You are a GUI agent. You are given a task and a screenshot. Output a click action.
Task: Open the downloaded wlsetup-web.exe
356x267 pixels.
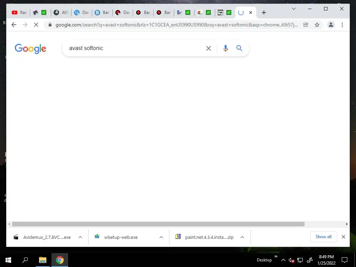click(x=116, y=237)
